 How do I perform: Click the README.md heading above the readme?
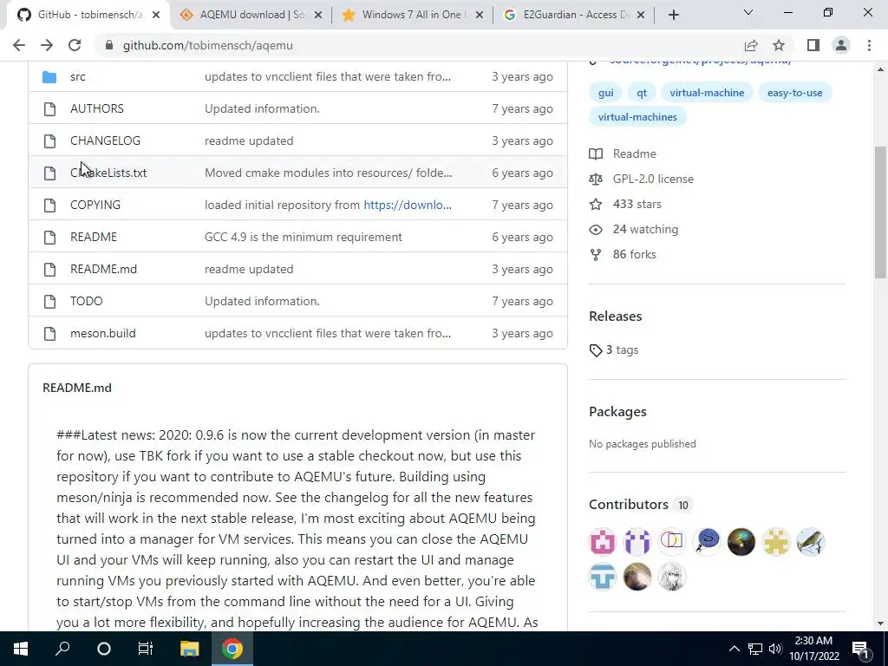coord(77,388)
